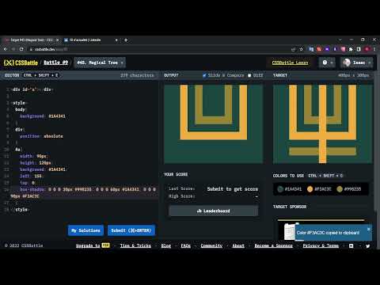Open Become a Sponsor footer link
Viewport: 380px width, 285px height.
coord(274,245)
